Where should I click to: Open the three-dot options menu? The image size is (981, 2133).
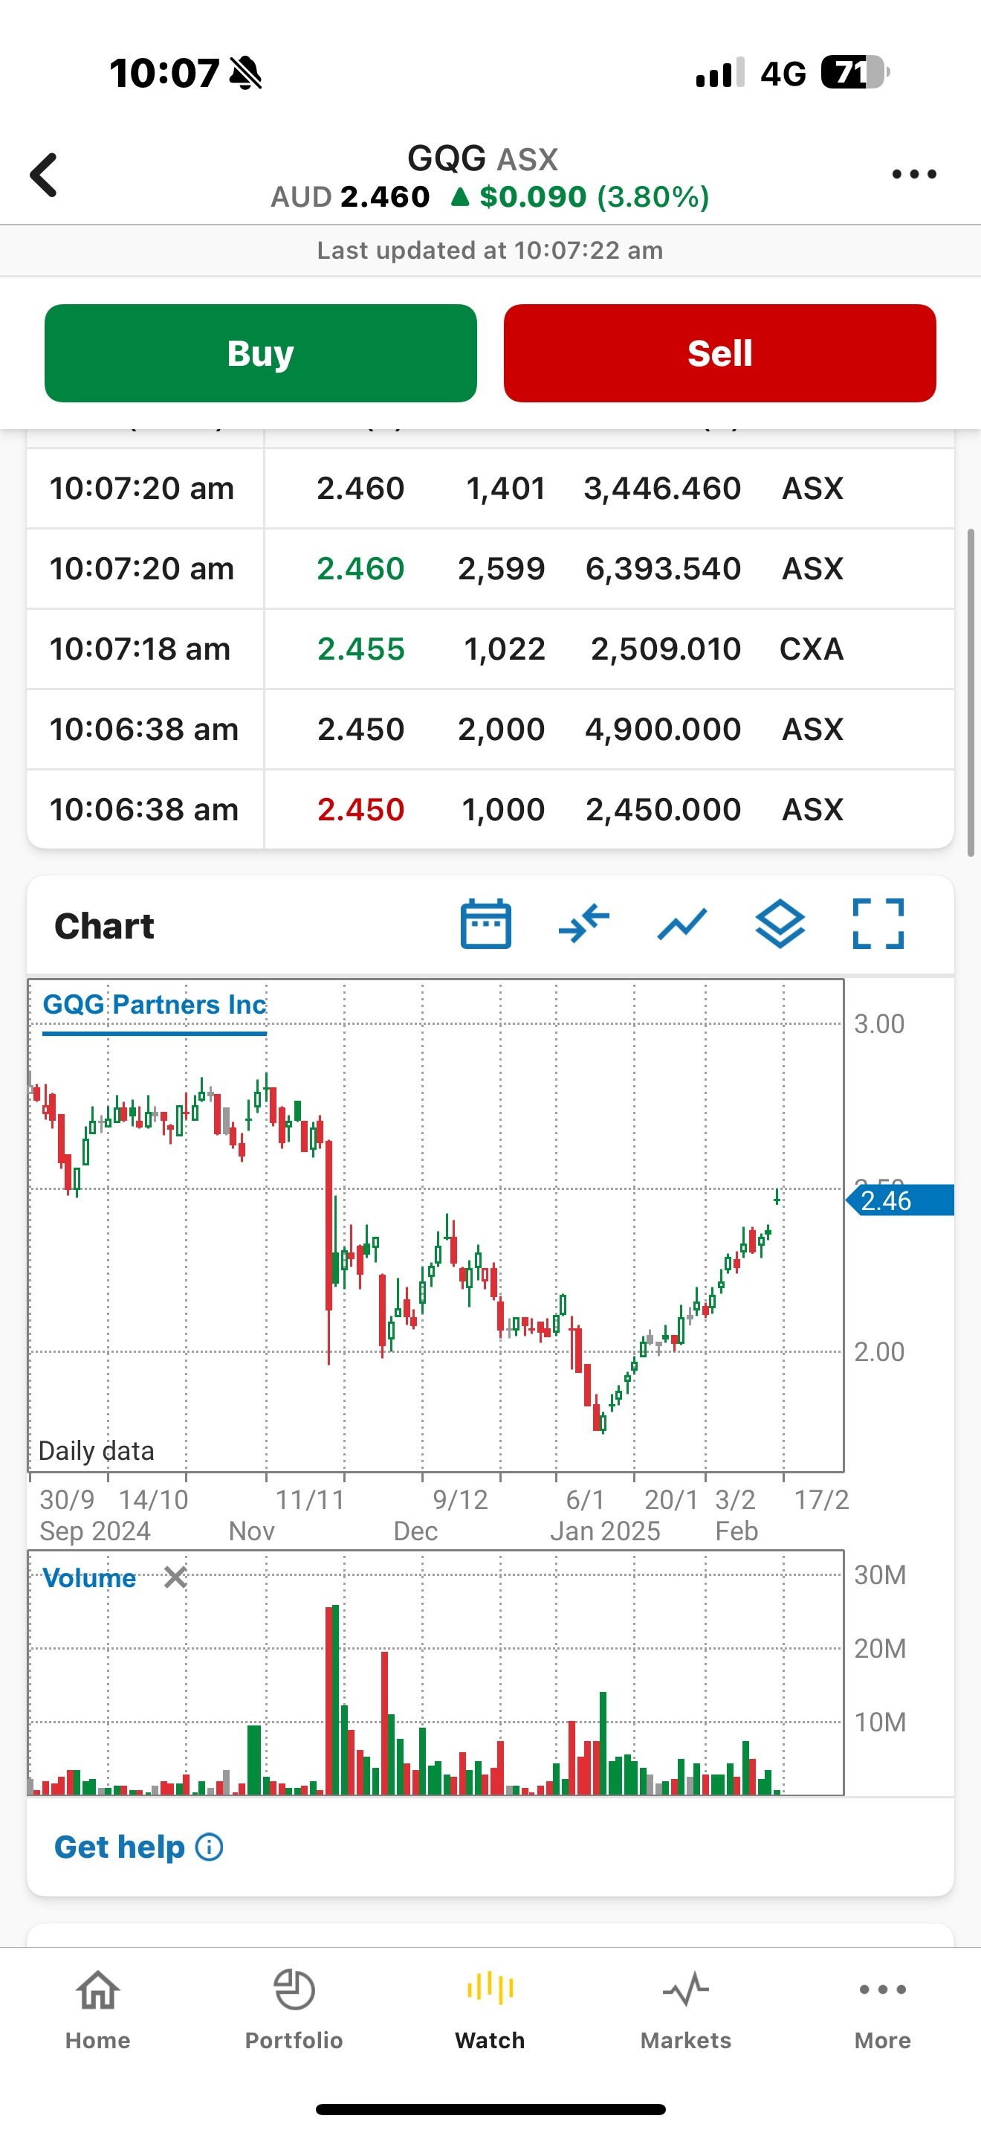914,174
